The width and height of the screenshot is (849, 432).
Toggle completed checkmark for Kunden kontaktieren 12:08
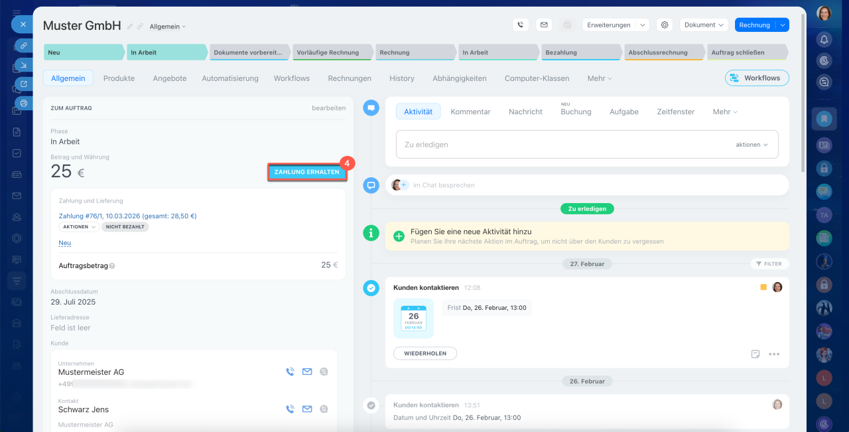point(371,288)
